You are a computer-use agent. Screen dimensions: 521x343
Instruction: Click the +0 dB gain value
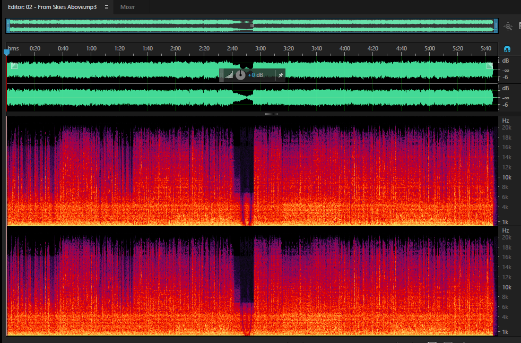click(256, 75)
